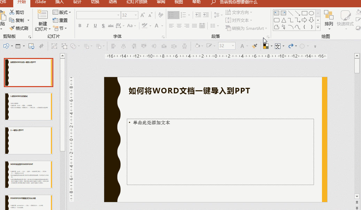Click the increase list indent icon
Screen dimensions: 361x210
[206, 15]
